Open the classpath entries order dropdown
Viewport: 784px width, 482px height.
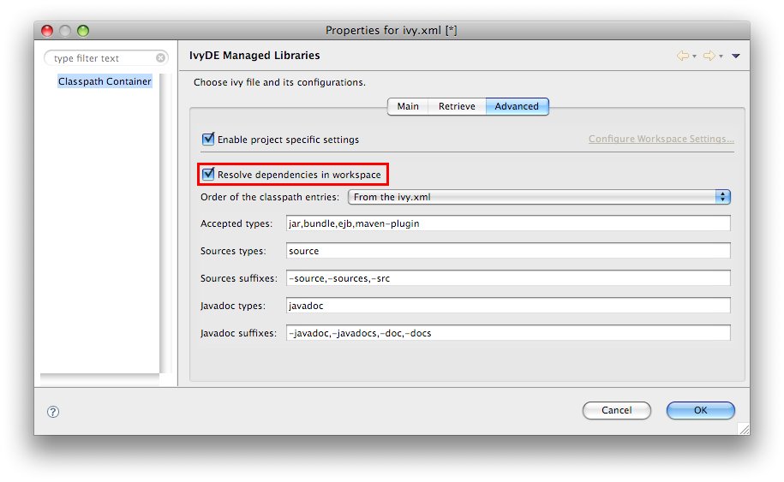tap(538, 197)
